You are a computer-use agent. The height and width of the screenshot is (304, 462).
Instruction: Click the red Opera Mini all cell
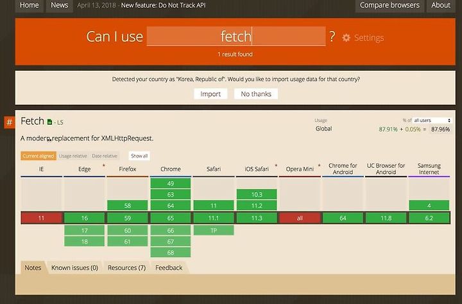coord(300,218)
